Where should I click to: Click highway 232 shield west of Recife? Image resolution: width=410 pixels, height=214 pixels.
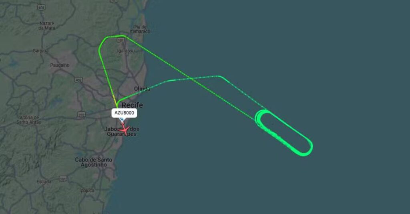point(82,115)
